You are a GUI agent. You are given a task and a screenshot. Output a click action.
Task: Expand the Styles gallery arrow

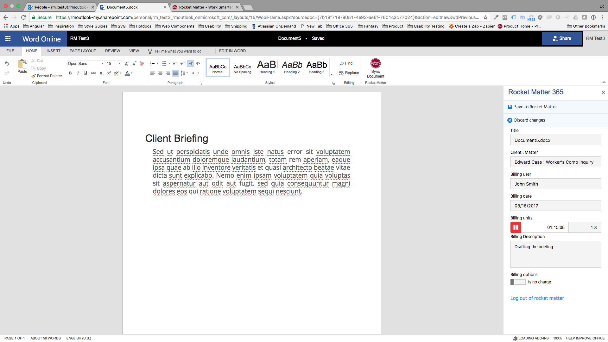[332, 75]
